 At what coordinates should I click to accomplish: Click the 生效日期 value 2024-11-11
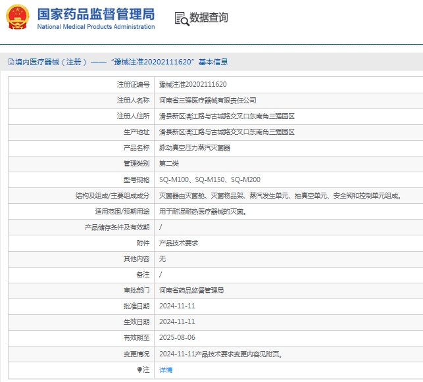point(177,322)
